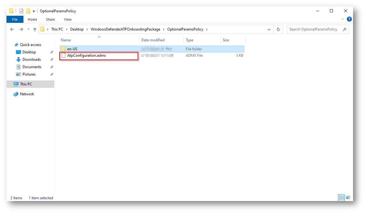Go back with the Back arrow
366x214 pixels.
tap(12, 29)
